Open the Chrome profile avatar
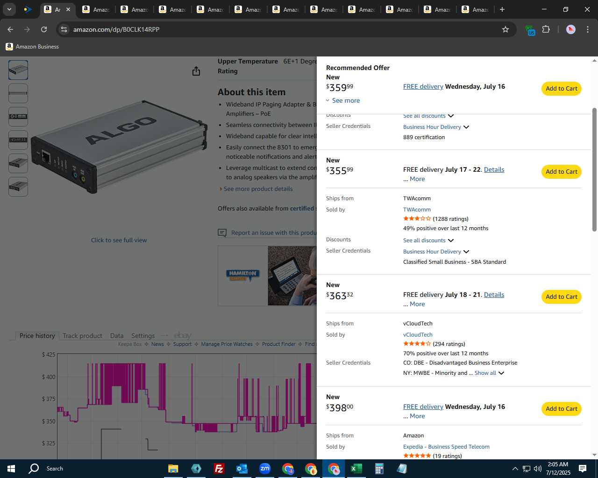Image resolution: width=598 pixels, height=478 pixels. tap(570, 29)
